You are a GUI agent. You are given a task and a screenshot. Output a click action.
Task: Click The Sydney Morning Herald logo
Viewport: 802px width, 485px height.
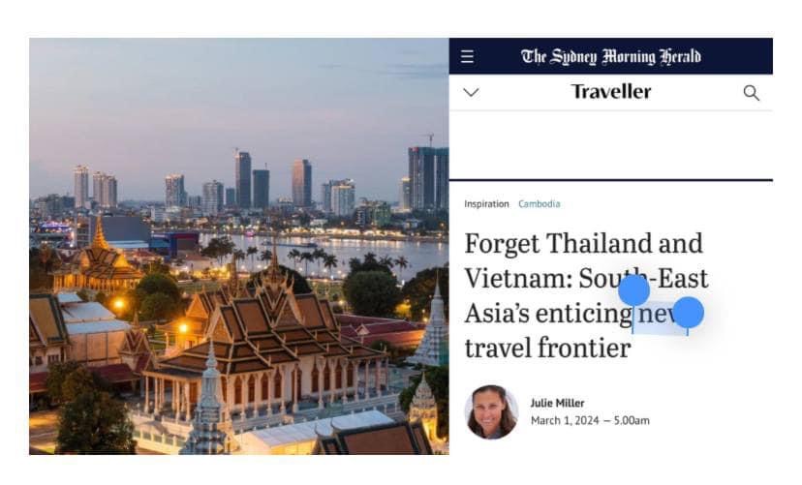[x=611, y=56]
